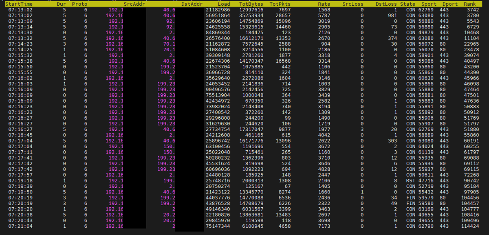
Task: Select Rate value 4042
Action: pos(324,134)
